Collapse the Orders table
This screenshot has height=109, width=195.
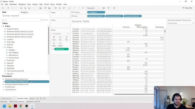tap(2, 26)
